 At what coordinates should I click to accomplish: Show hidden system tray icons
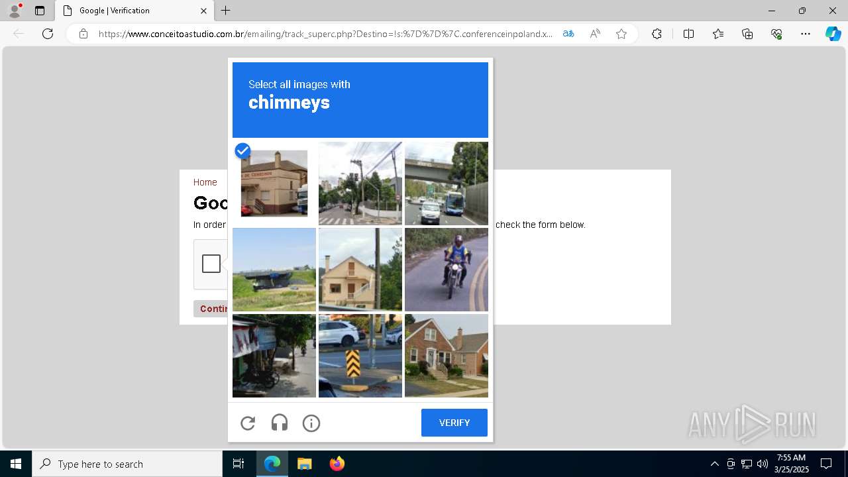(714, 464)
